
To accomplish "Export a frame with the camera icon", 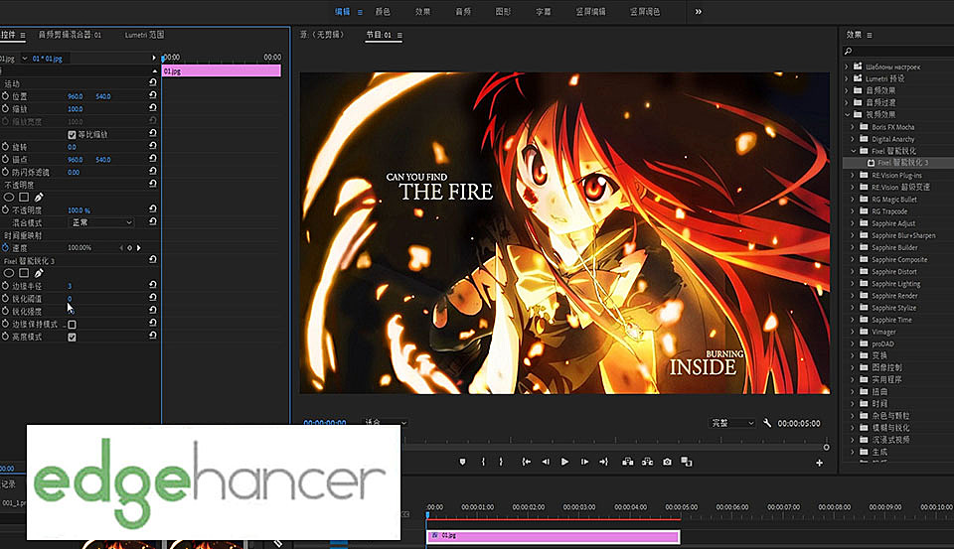I will click(x=668, y=462).
